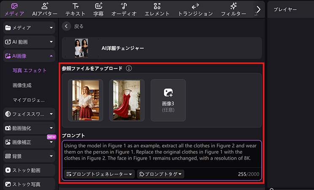Click the ストック写真 image icon

point(8,184)
